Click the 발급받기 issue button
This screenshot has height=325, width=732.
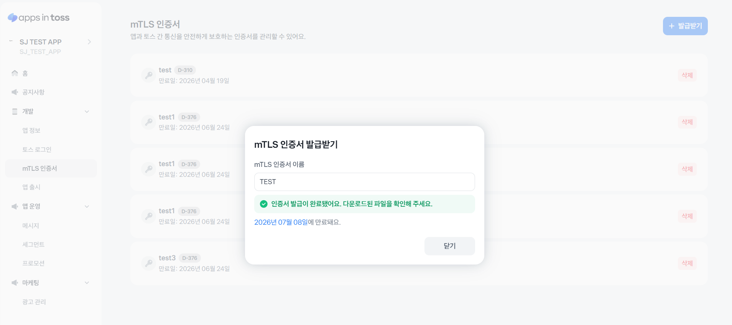685,26
